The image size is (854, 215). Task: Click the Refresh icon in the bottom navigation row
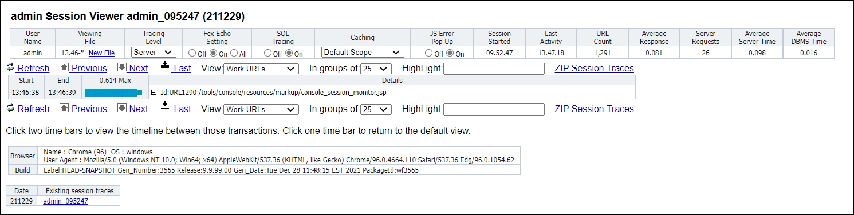coord(10,109)
